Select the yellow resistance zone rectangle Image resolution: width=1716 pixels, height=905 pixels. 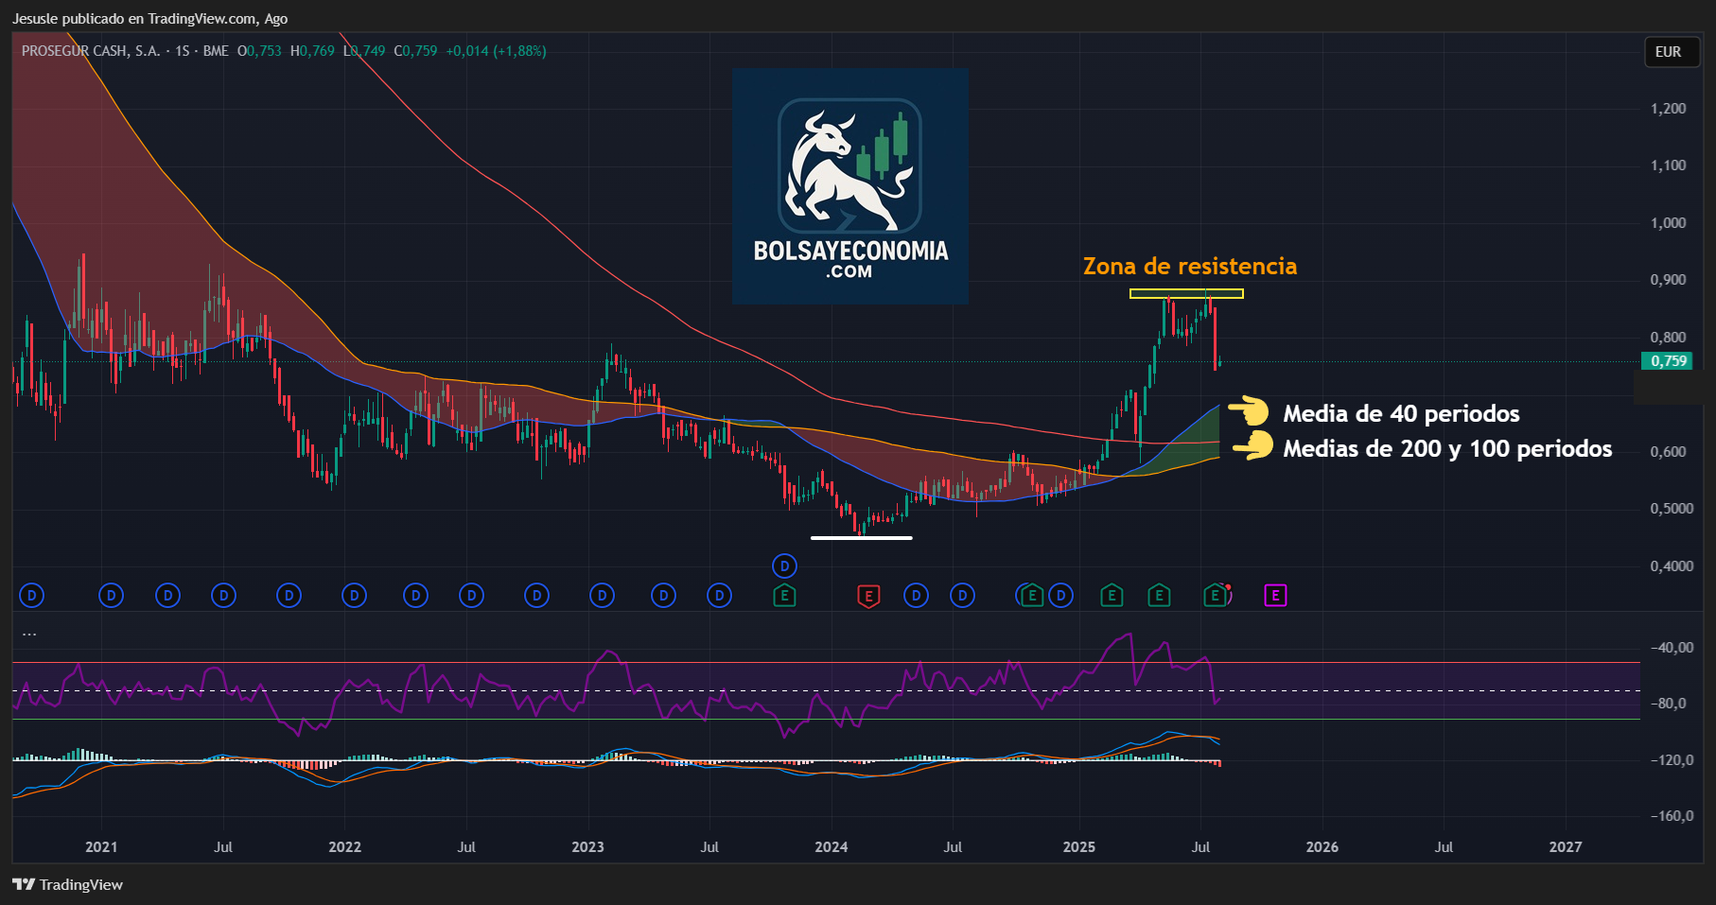tap(1186, 294)
